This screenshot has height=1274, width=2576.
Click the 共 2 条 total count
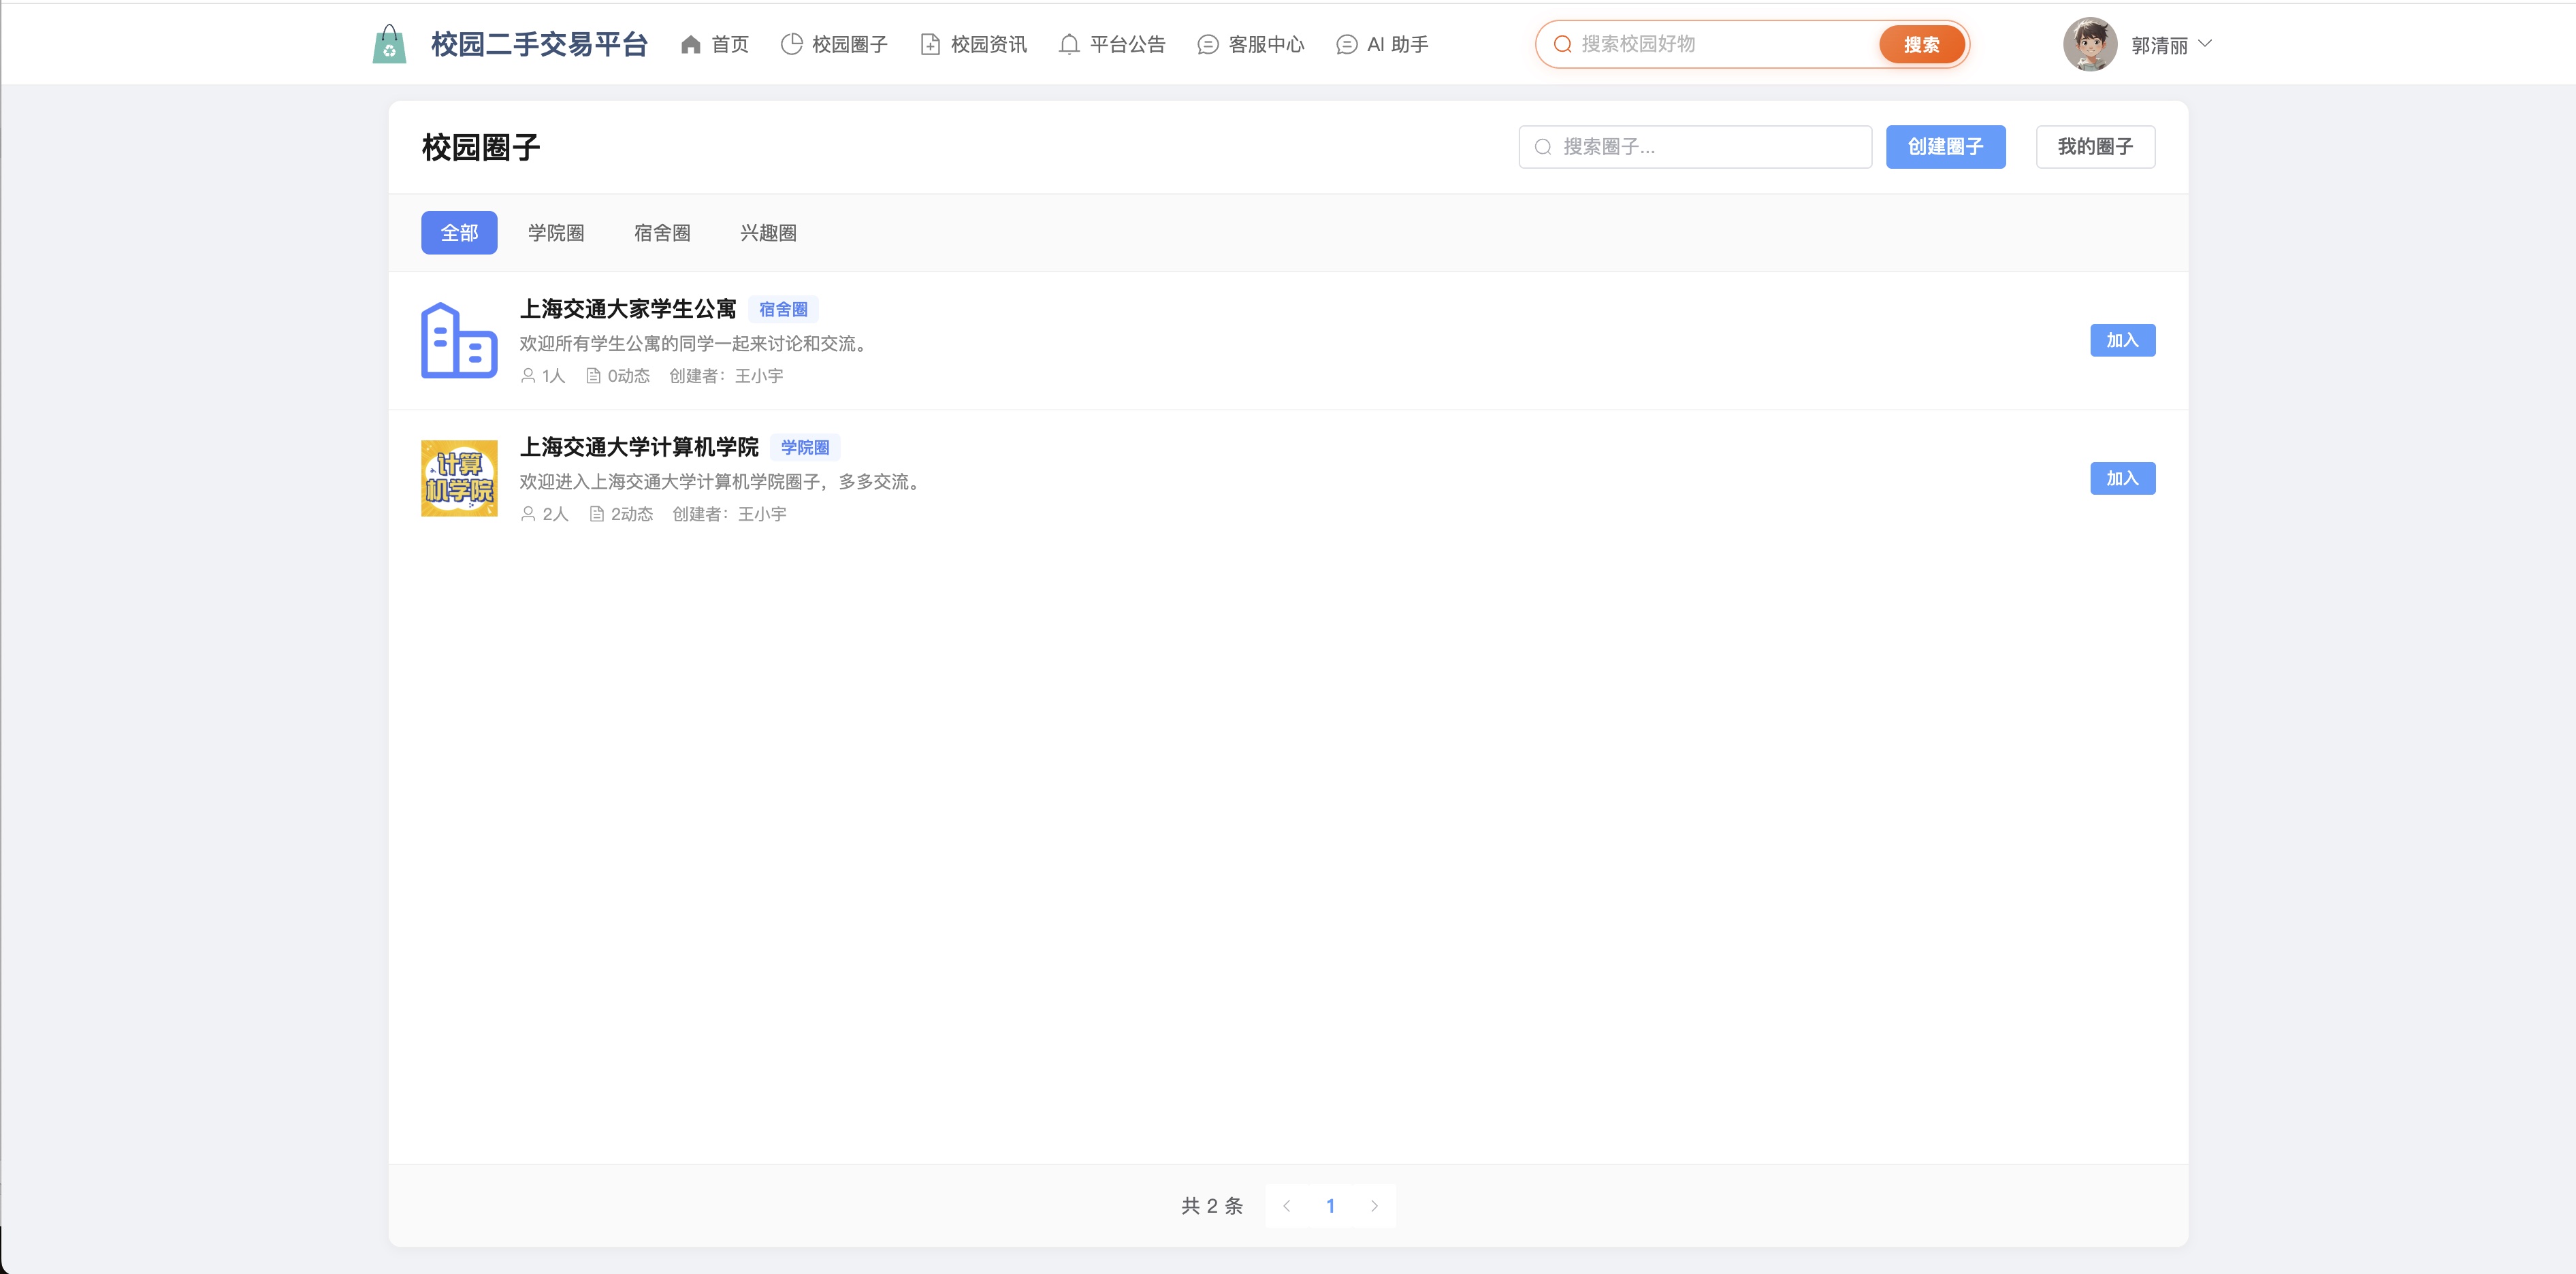click(1212, 1206)
